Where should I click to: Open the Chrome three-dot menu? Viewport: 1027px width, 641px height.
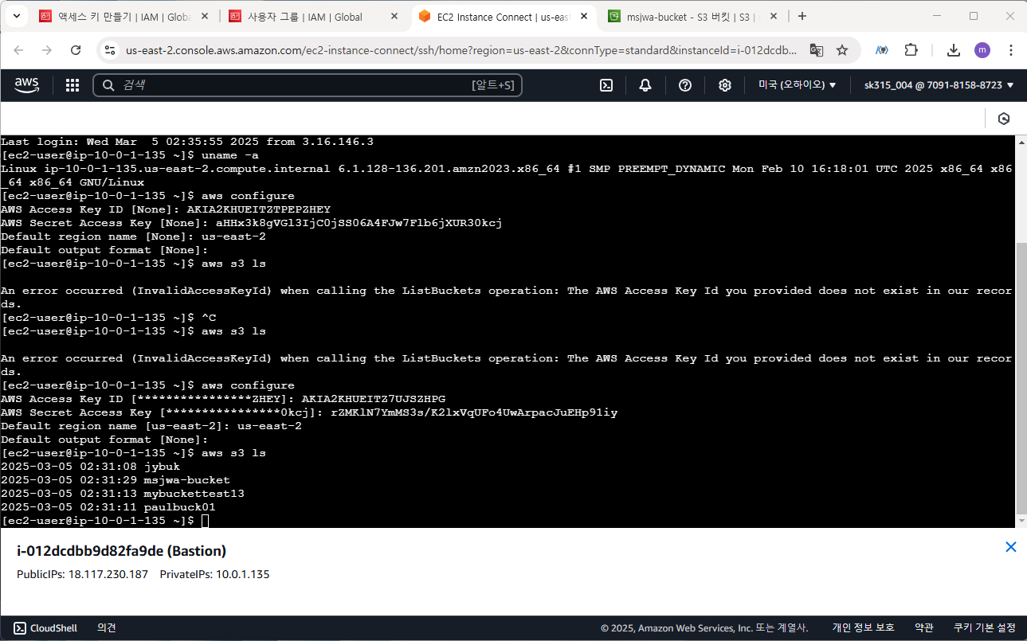(x=1011, y=50)
